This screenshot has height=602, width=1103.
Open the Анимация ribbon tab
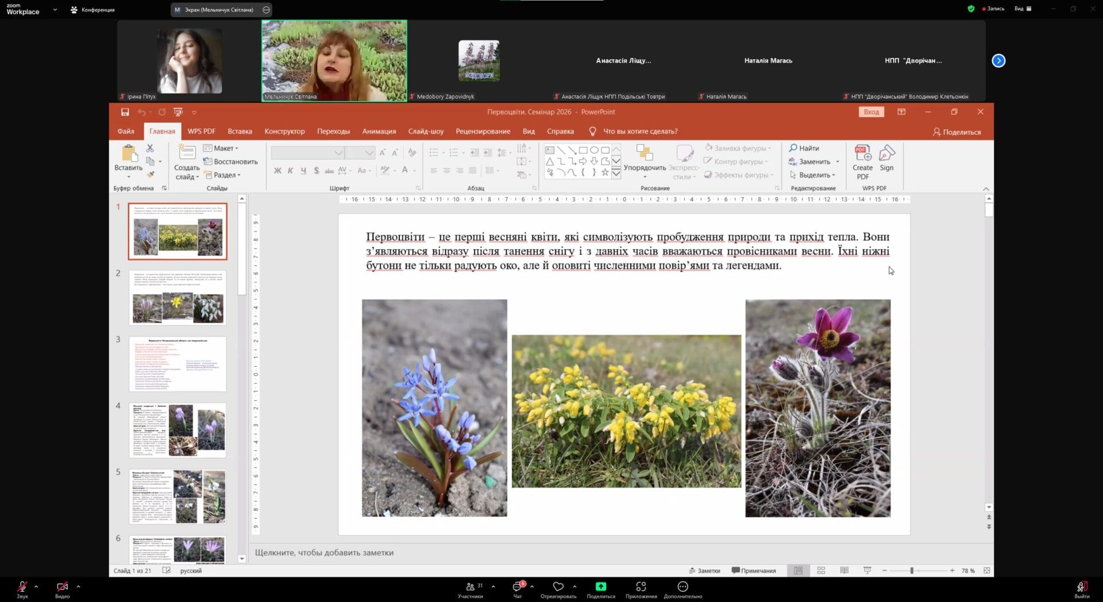379,131
